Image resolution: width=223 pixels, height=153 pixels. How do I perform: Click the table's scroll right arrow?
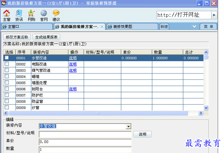201,113
